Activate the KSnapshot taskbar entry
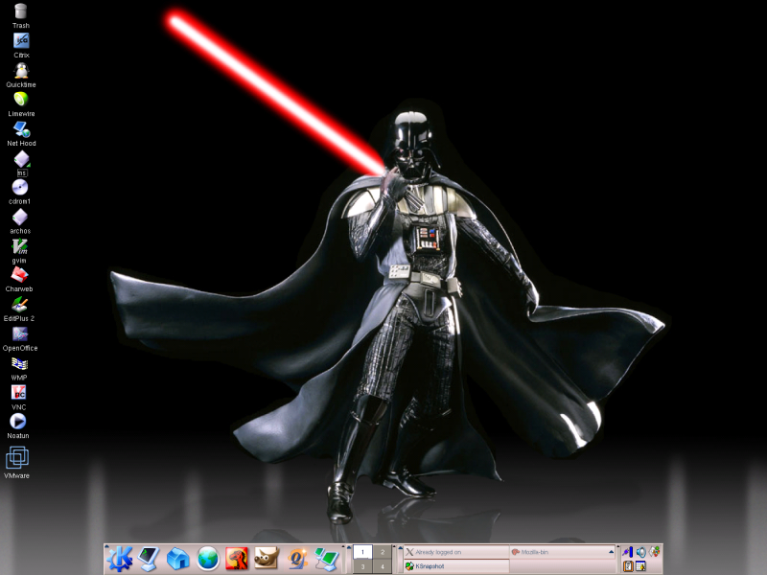 point(456,566)
